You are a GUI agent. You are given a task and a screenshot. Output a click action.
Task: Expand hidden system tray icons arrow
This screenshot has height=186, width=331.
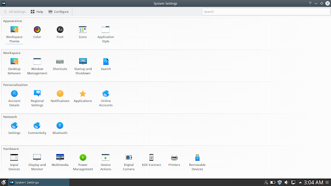click(x=300, y=182)
